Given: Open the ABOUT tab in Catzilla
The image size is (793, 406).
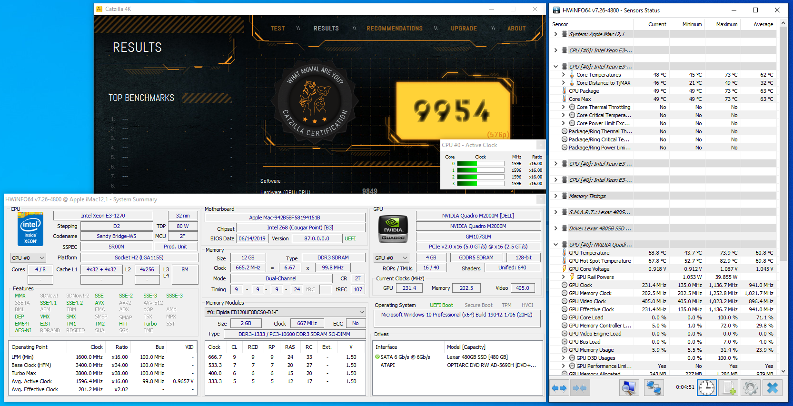Looking at the screenshot, I should [516, 29].
